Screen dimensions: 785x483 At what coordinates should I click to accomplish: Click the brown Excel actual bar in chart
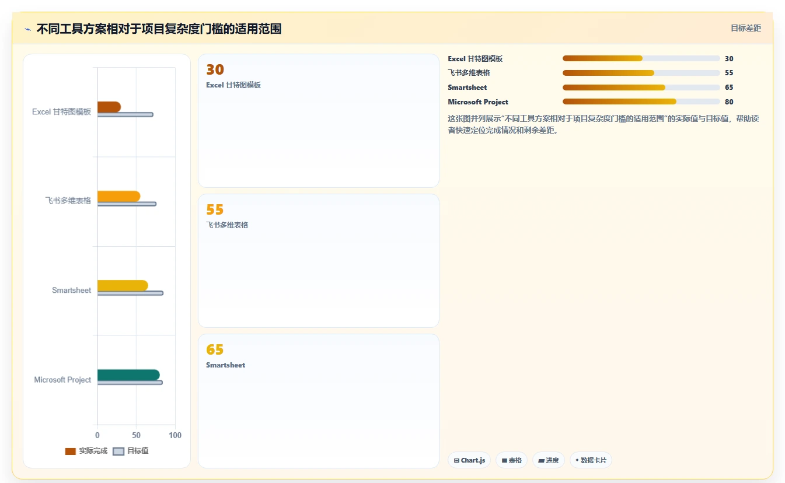(x=109, y=107)
